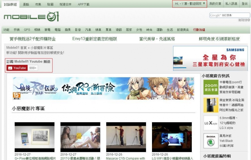Open the Masarce C15i tripod video thumbnail

pyautogui.click(x=126, y=137)
